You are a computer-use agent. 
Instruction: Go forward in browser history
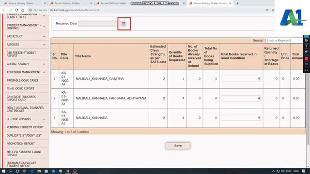point(10,10)
